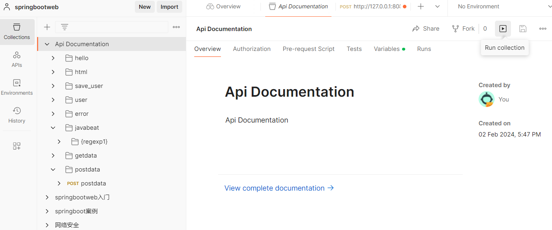Open the Environments sidebar panel

tap(17, 87)
